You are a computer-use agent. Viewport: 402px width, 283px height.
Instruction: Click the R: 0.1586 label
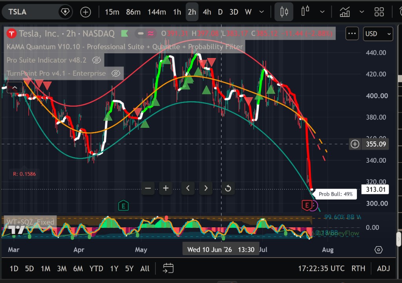point(24,174)
